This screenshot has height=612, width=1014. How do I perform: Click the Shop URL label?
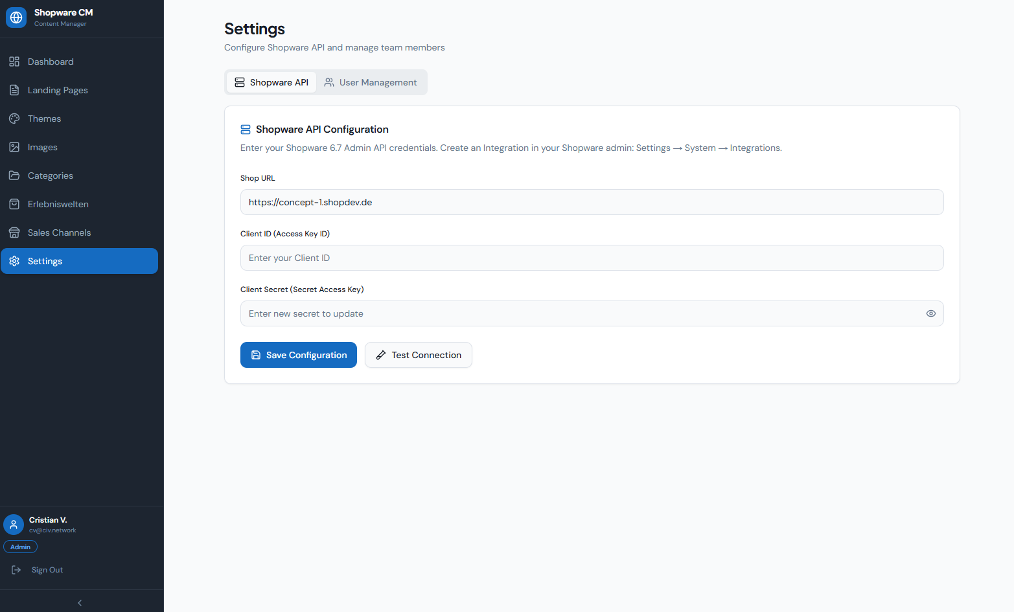pos(258,178)
